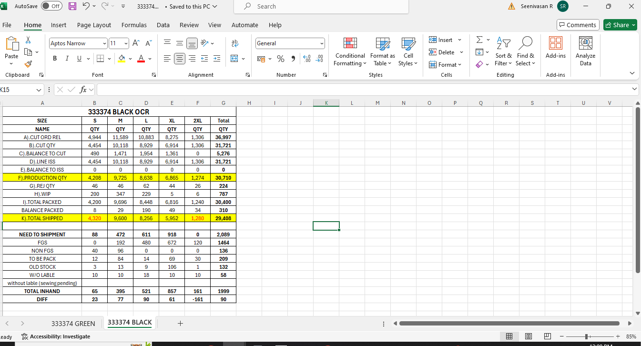Click the Analyze Data icon

tap(585, 52)
